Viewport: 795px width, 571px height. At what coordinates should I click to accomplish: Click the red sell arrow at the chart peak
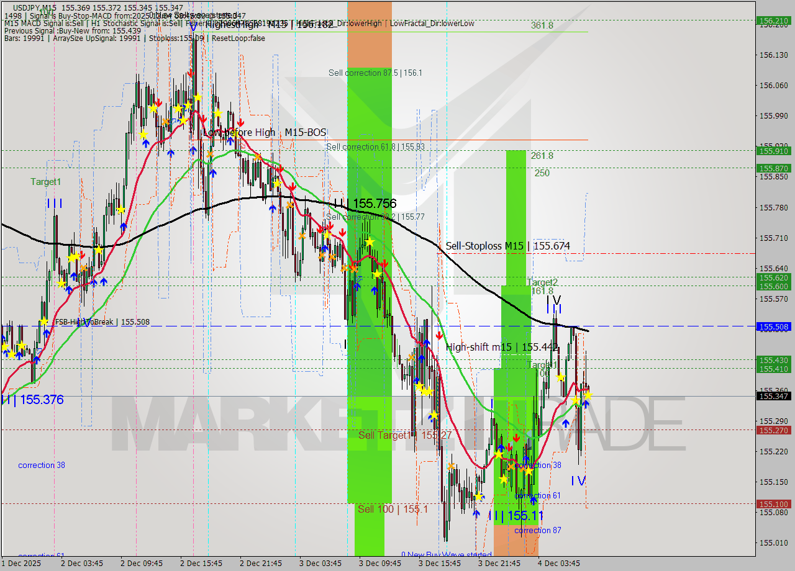click(191, 73)
